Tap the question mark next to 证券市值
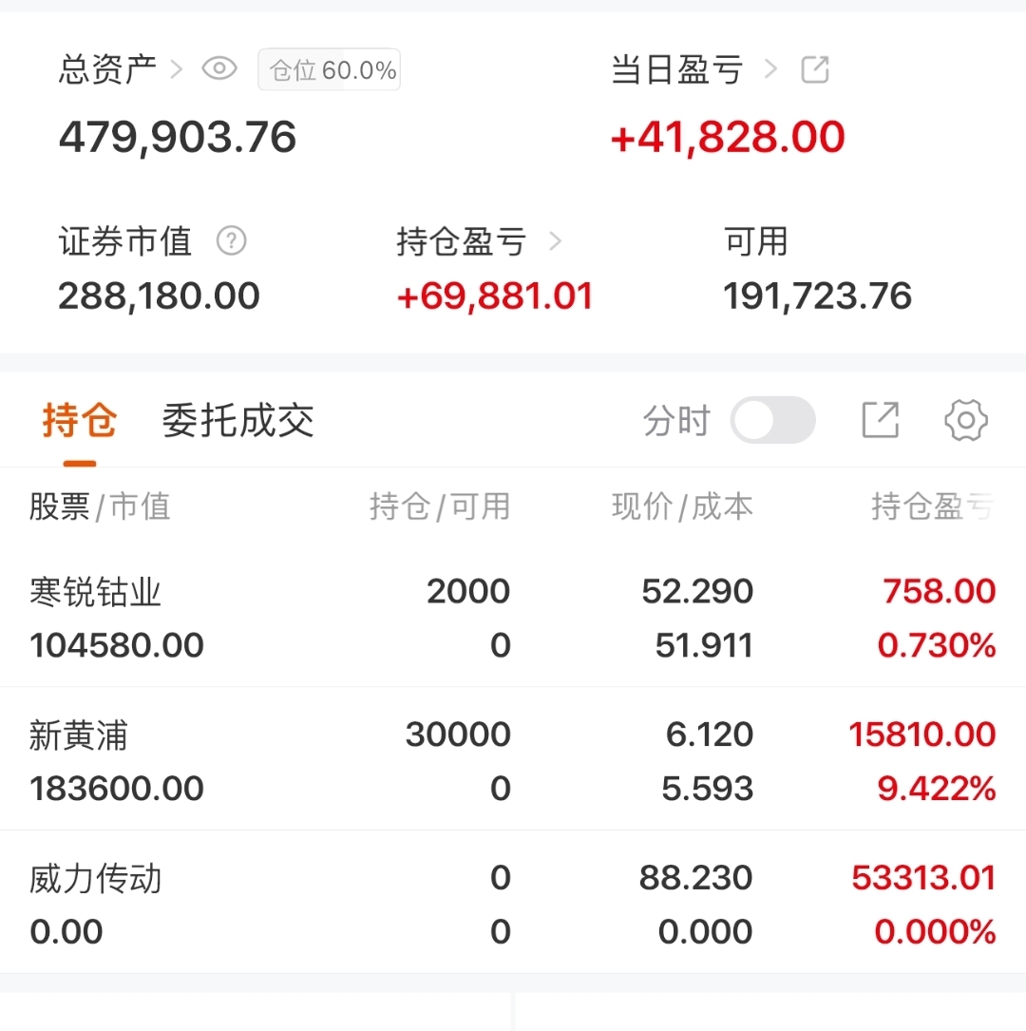This screenshot has height=1031, width=1026. point(231,241)
